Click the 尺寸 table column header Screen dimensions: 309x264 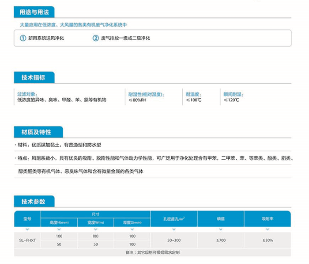click(95, 214)
